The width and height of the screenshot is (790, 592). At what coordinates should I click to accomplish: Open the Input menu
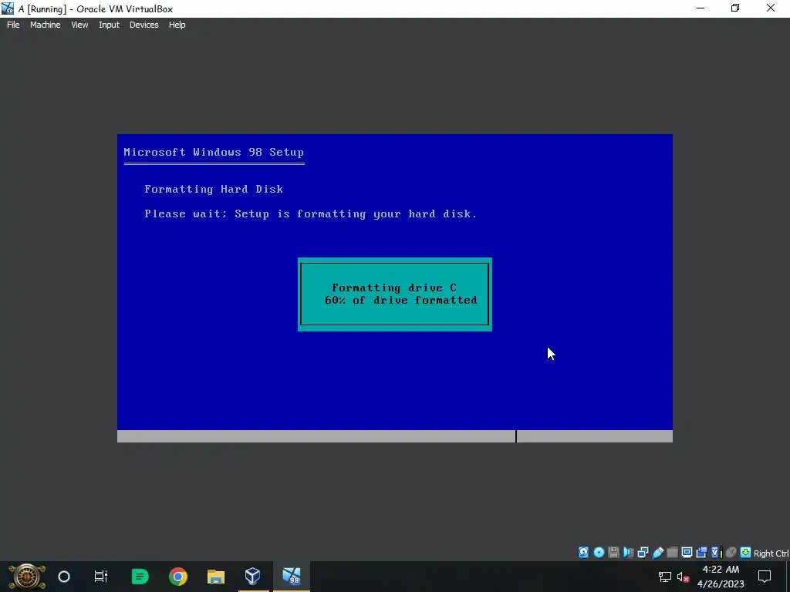click(x=109, y=25)
